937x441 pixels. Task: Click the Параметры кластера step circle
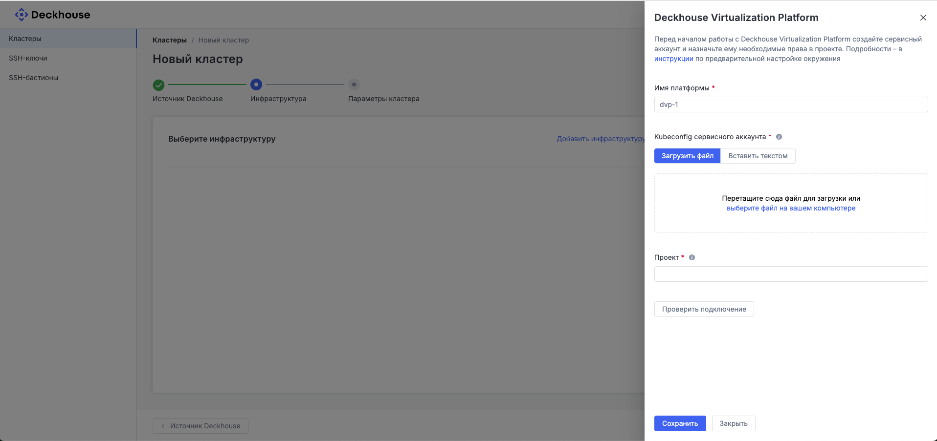point(354,84)
